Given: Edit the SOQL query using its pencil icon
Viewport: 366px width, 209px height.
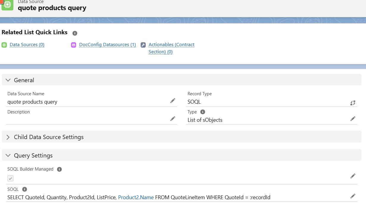Looking at the screenshot, I should pos(353,196).
